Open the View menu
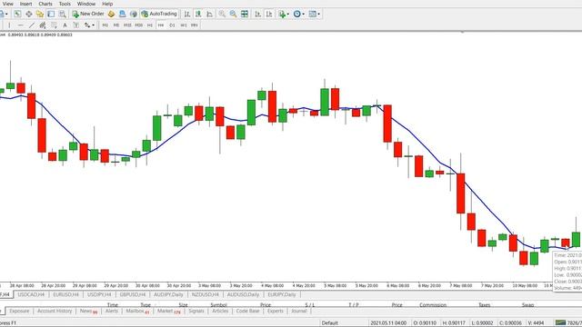582x327 pixels. (7, 4)
